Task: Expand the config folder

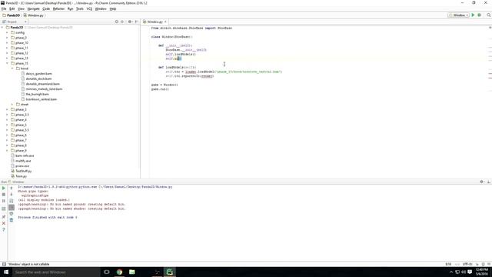Action: [8, 32]
